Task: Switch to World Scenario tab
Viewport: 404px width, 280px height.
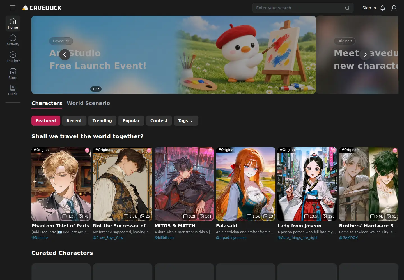Action: pyautogui.click(x=88, y=103)
